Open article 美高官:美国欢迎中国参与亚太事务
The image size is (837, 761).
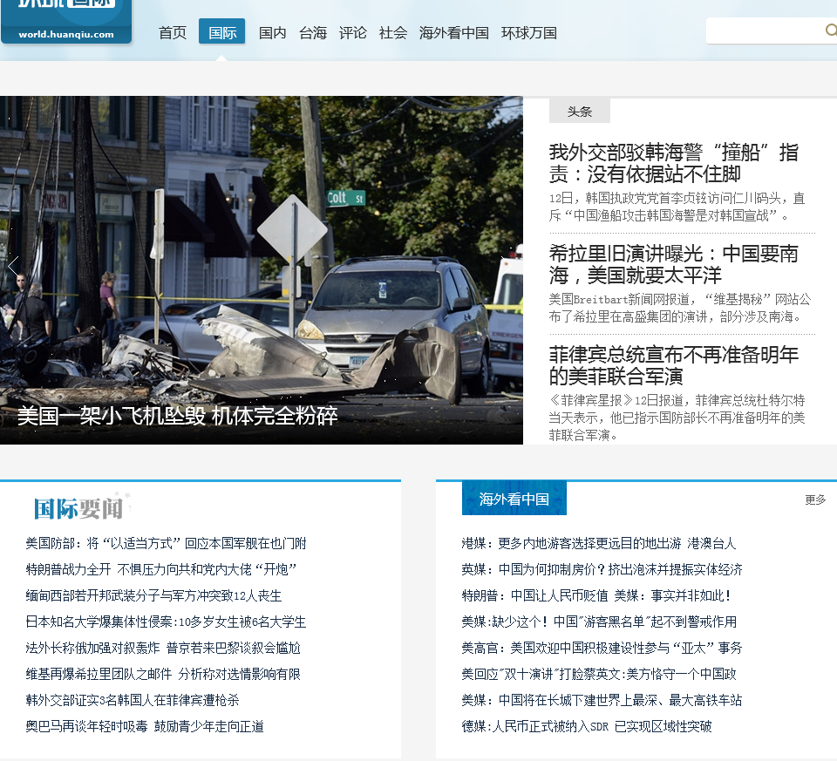click(602, 648)
